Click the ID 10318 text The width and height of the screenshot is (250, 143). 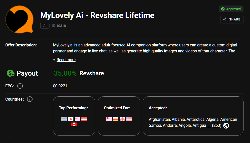click(59, 26)
